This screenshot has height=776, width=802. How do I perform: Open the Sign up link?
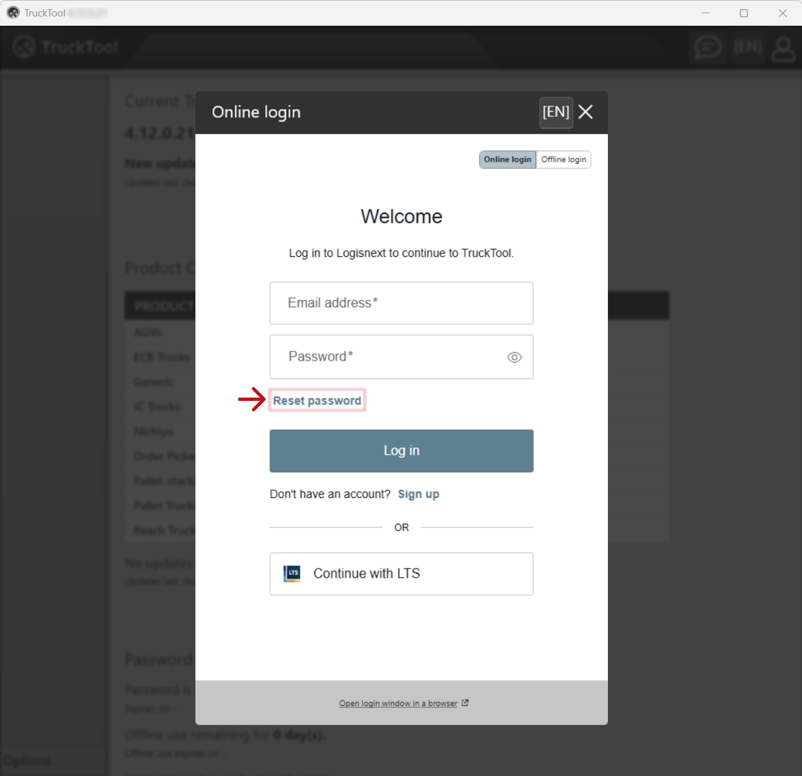point(418,494)
